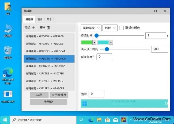174x124 pixels.
Task: Select row #4FDC4A -> #3FDAD8
Action: click(49, 59)
